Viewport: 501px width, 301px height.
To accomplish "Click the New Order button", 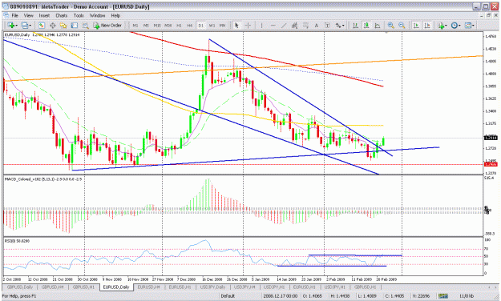I will click(x=107, y=25).
